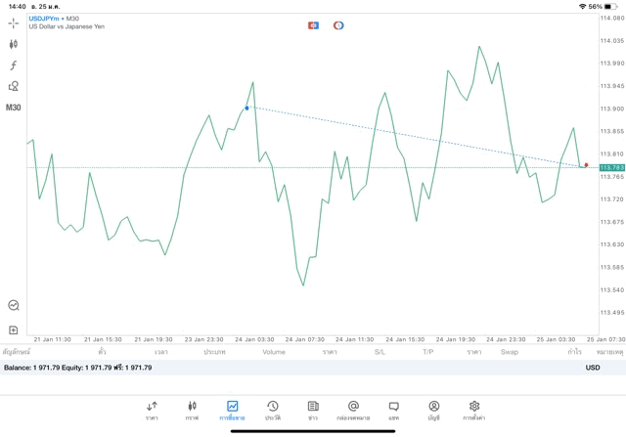Tap the flag icon above the chart

[313, 24]
